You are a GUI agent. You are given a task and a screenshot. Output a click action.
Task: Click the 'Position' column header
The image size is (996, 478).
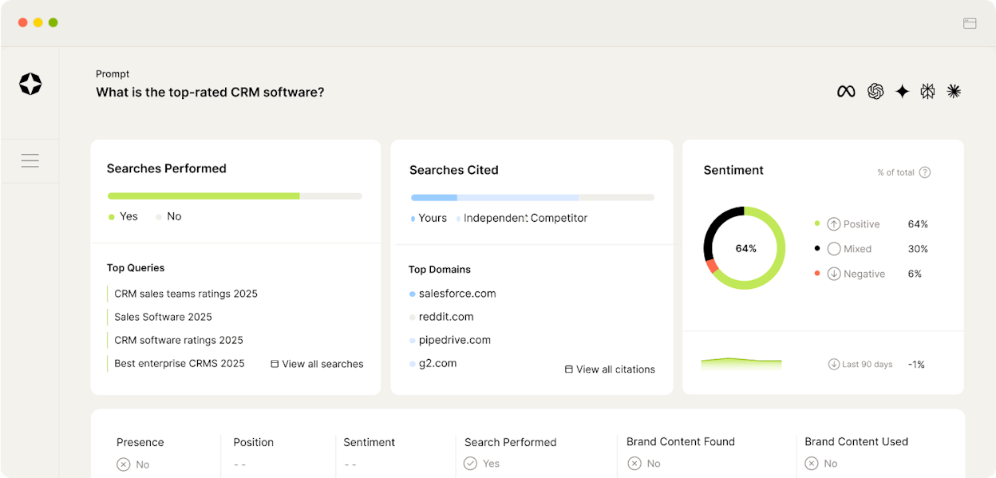(x=254, y=442)
